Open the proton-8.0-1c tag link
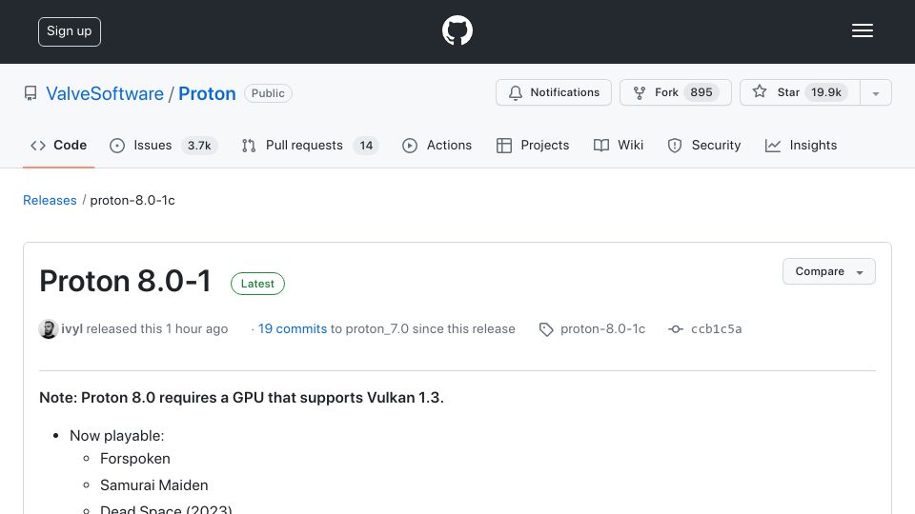The width and height of the screenshot is (915, 514). [602, 329]
